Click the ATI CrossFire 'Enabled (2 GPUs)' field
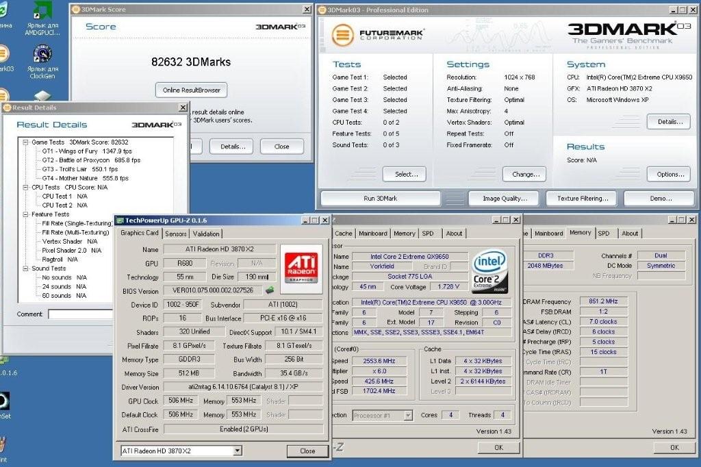The image size is (701, 467). [x=243, y=429]
